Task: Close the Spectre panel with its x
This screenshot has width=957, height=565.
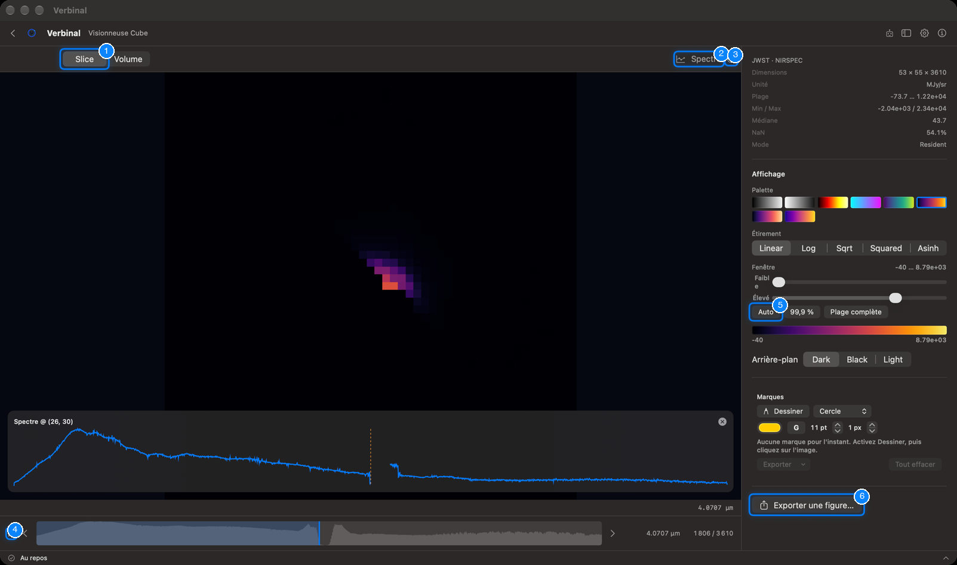Action: tap(722, 422)
